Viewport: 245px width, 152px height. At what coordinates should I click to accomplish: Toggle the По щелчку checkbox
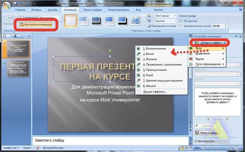(x=181, y=21)
